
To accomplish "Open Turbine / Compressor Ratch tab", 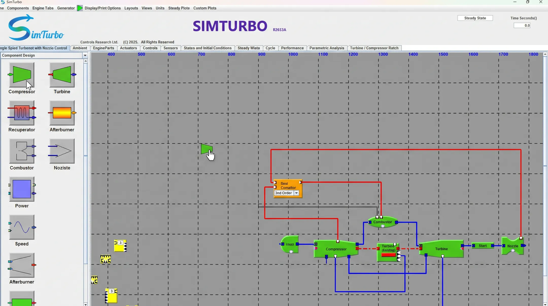I will (x=374, y=48).
